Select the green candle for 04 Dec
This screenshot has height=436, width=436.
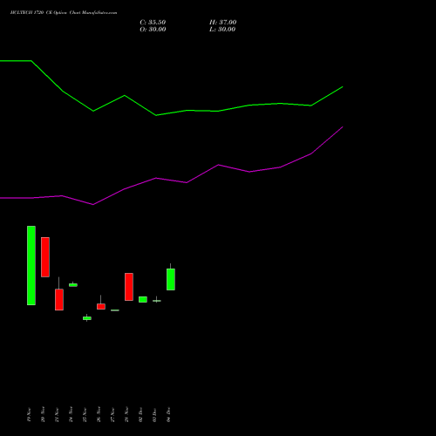click(x=171, y=279)
